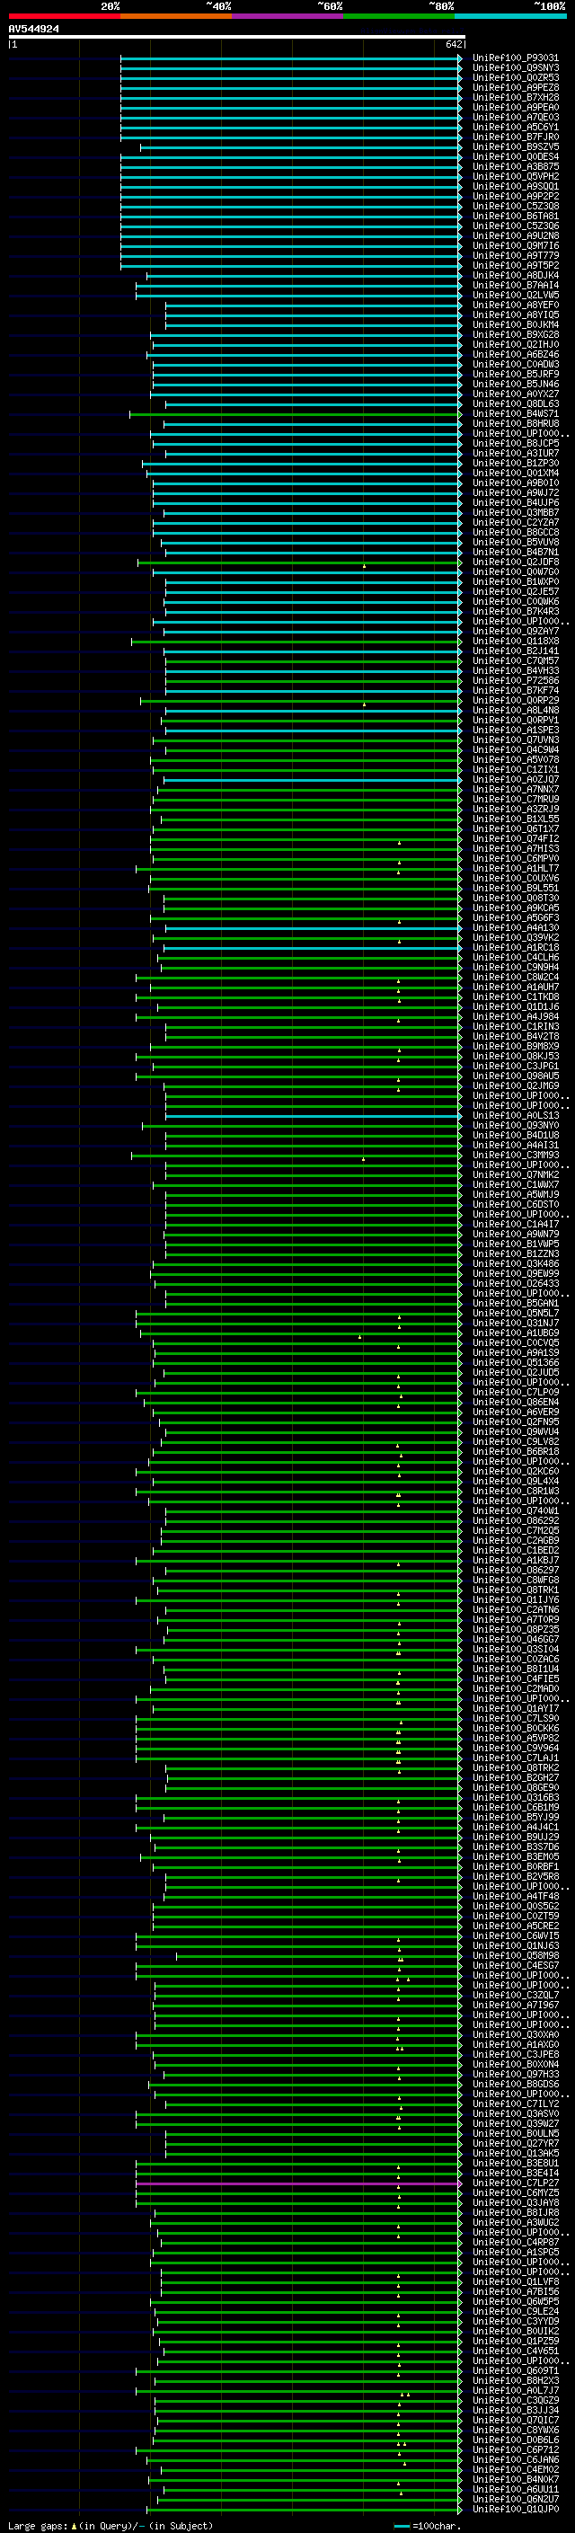Select hit label UniRef100_Q740W1
The image size is (575, 2533).
click(x=515, y=1511)
